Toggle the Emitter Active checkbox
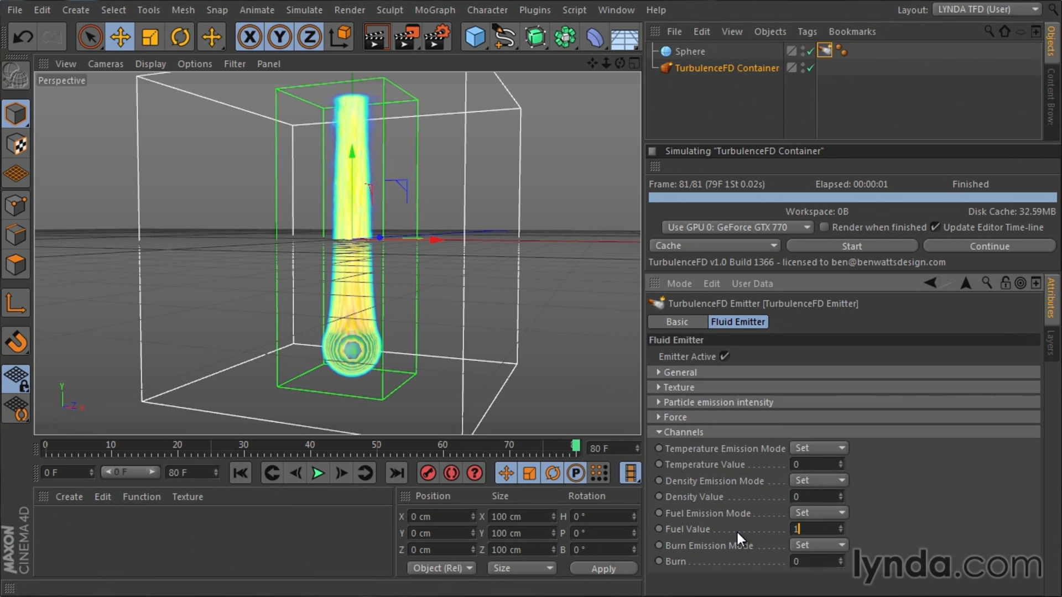 click(x=725, y=357)
